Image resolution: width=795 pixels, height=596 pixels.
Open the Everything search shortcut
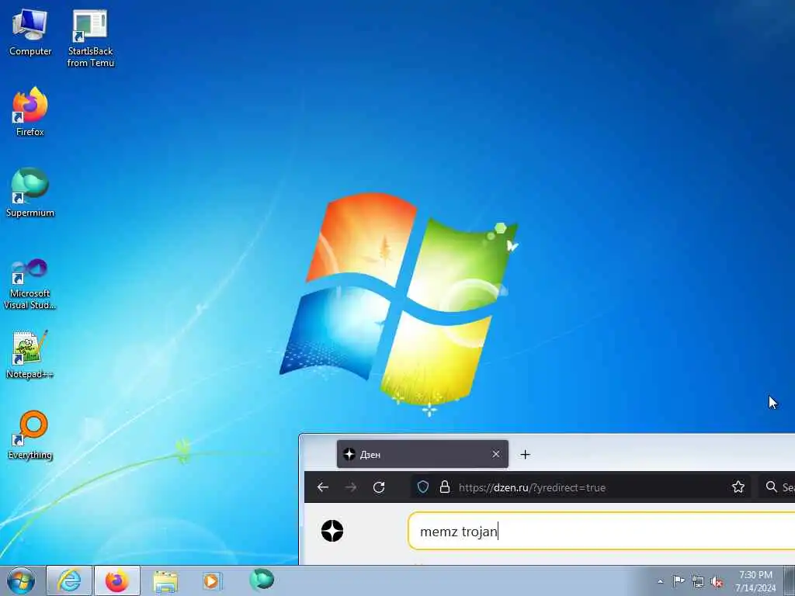pos(30,435)
